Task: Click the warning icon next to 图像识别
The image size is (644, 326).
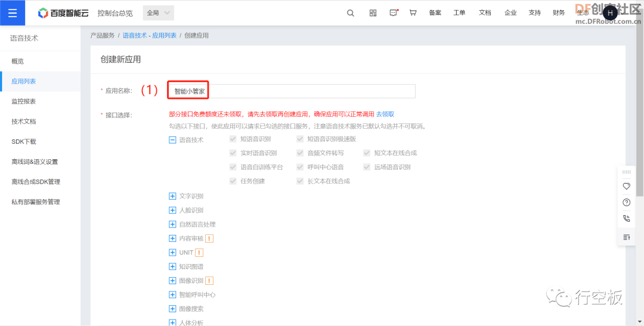Action: pos(209,281)
